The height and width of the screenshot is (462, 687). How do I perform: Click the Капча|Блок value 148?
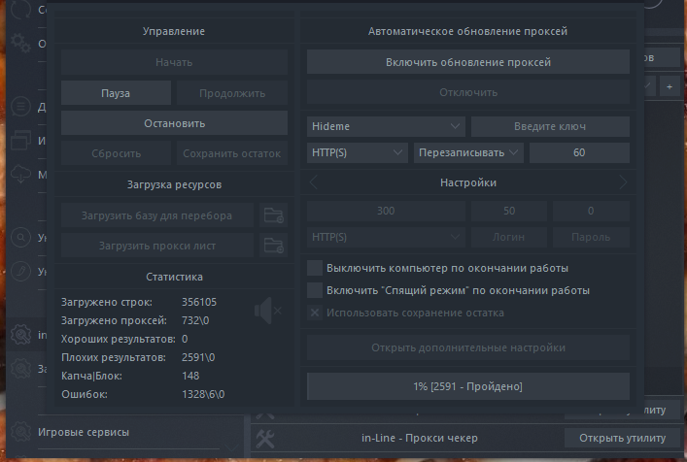tap(190, 376)
